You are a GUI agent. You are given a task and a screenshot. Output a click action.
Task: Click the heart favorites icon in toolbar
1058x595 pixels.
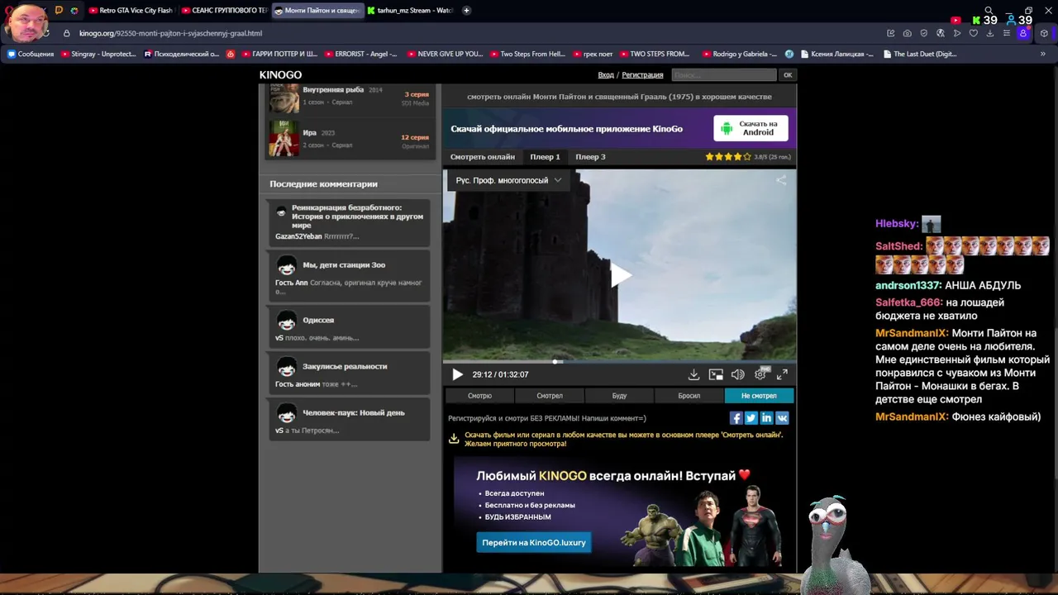click(x=973, y=34)
